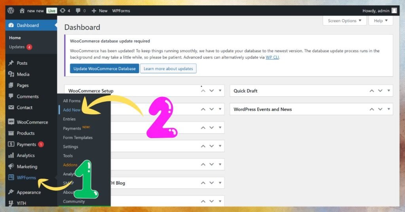
Task: Click the plus New icon in admin bar
Action: (94, 11)
